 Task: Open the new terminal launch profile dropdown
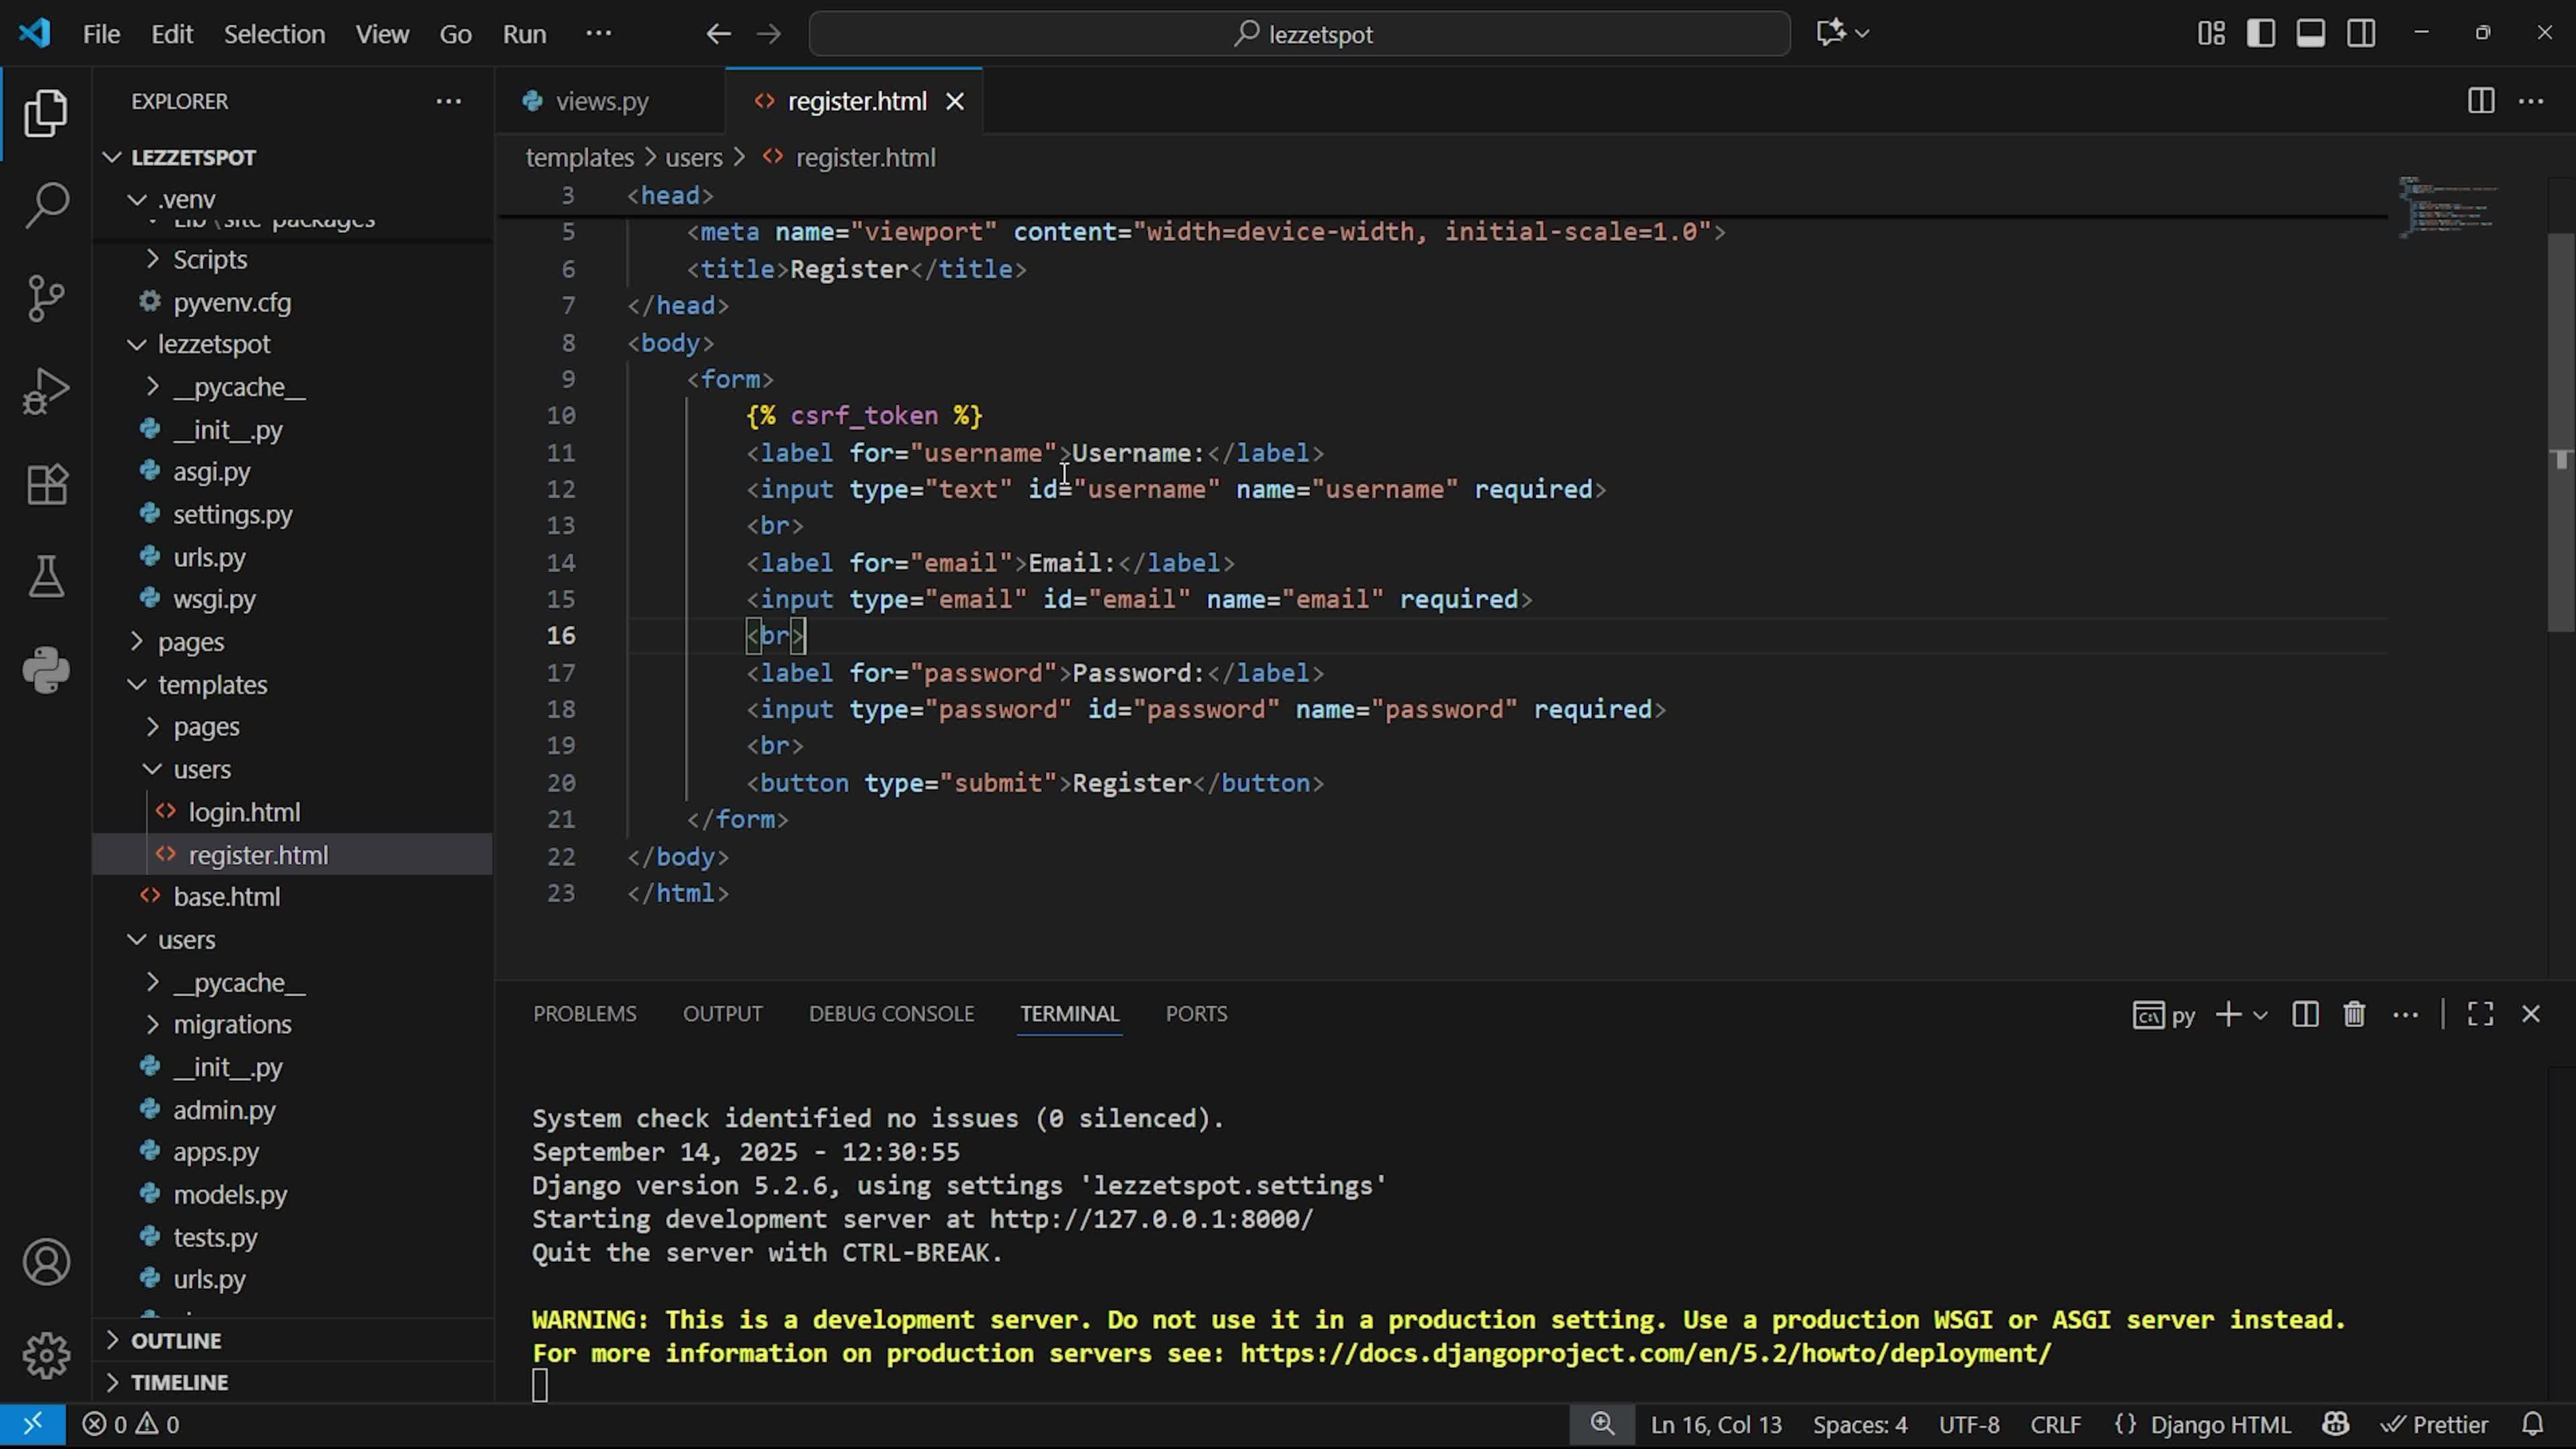tap(2260, 1015)
